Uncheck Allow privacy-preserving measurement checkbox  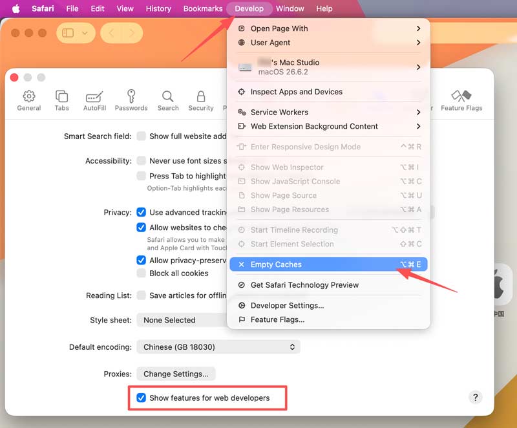[141, 260]
